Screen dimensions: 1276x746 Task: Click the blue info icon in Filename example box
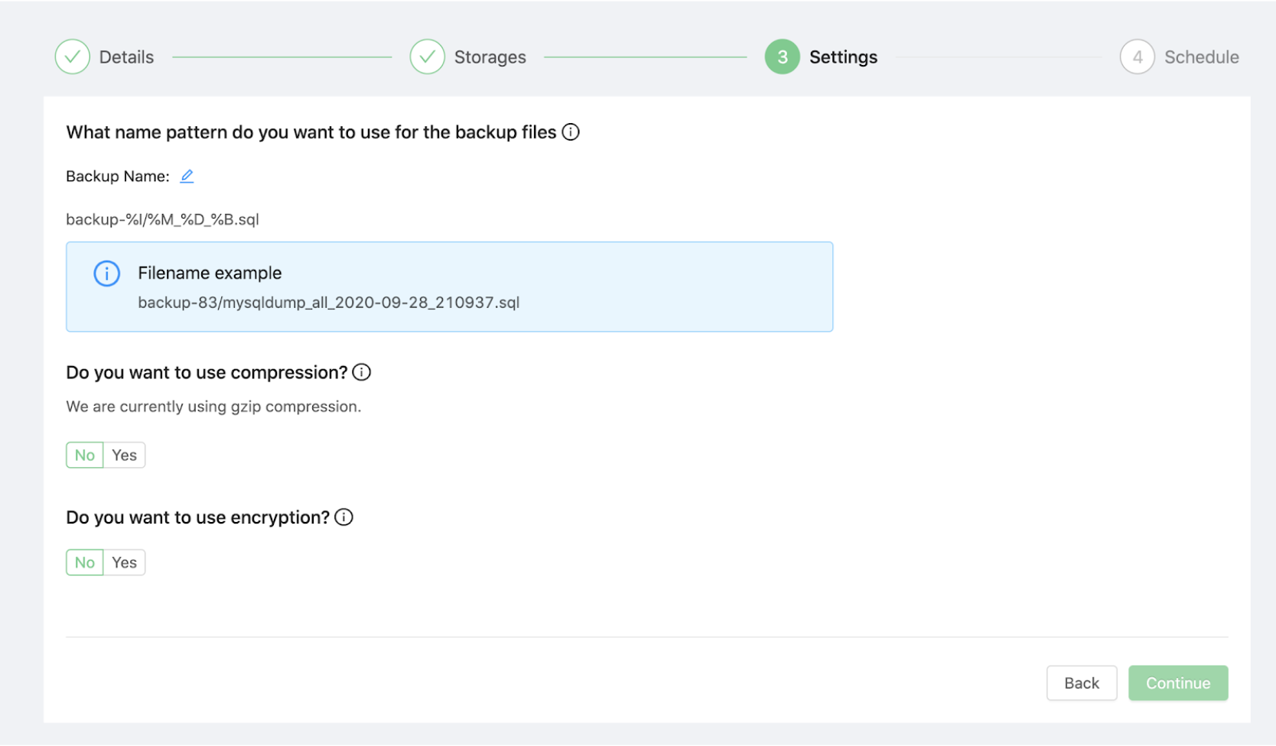[107, 274]
